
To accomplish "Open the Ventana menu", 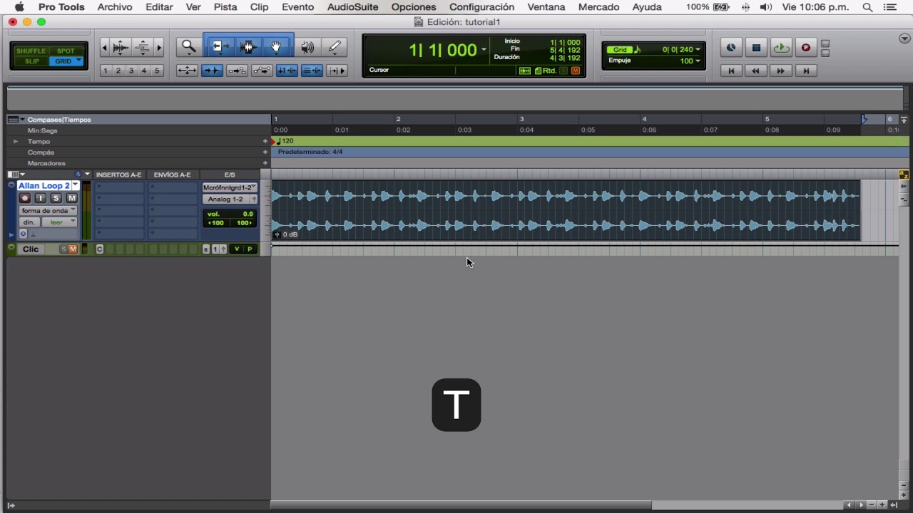I will point(546,7).
